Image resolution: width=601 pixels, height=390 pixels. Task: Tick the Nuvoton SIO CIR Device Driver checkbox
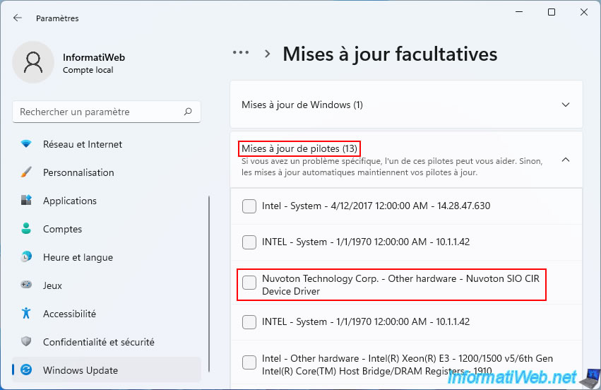tap(249, 283)
